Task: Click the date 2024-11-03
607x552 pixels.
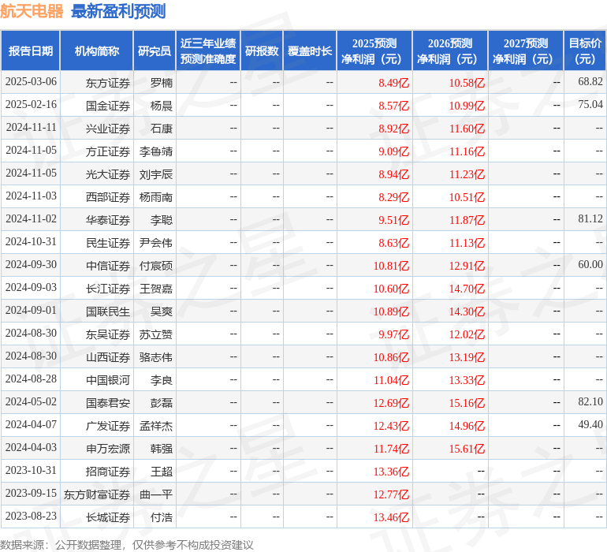Action: [31, 196]
